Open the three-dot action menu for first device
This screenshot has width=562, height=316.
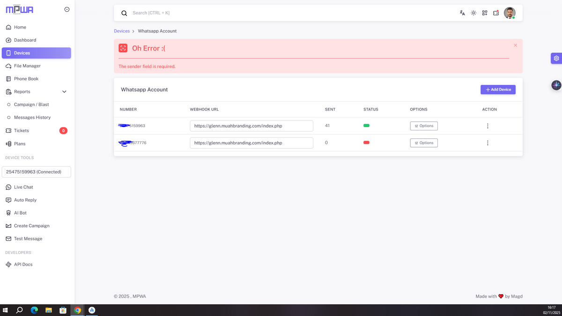[x=488, y=126]
